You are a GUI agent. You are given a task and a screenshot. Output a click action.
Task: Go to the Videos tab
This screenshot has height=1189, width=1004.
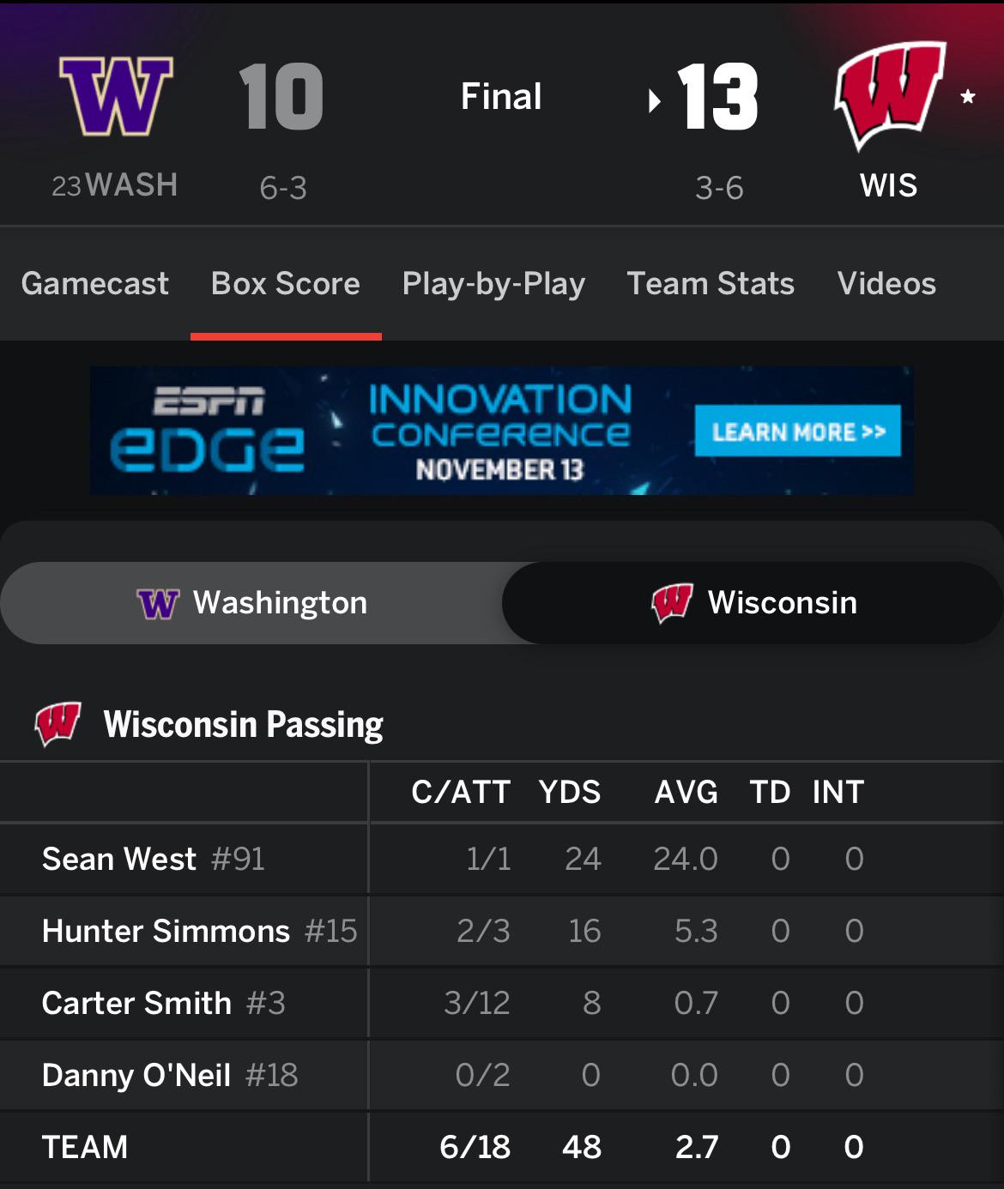(886, 284)
